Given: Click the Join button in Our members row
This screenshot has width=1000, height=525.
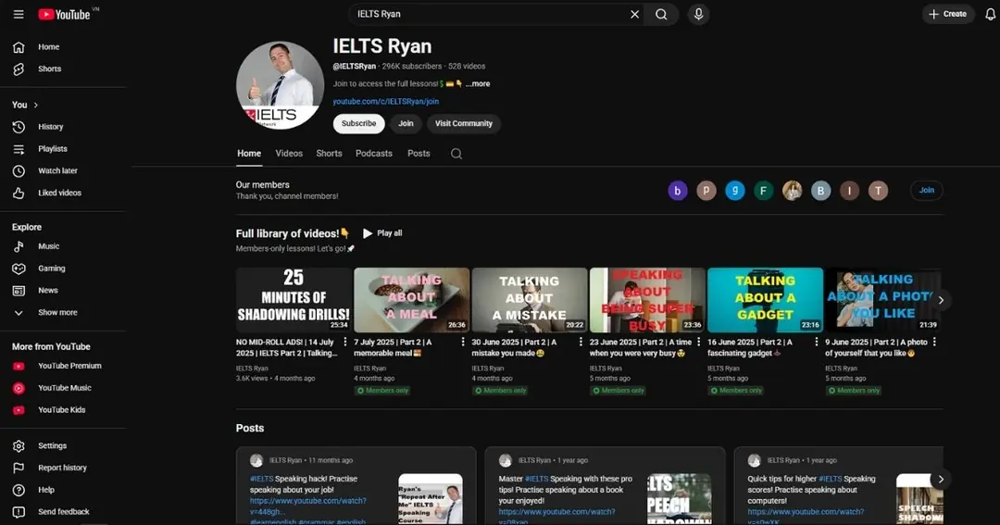Looking at the screenshot, I should tap(926, 190).
